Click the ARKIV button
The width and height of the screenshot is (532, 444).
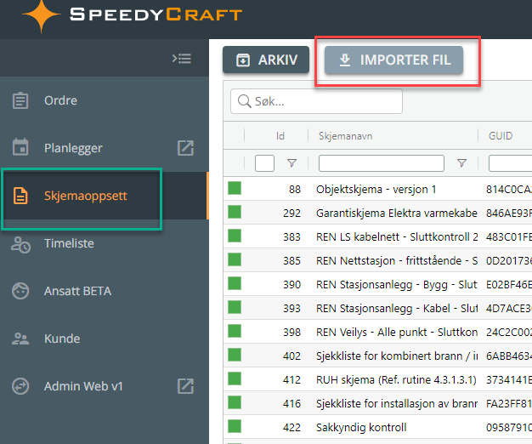(x=266, y=60)
